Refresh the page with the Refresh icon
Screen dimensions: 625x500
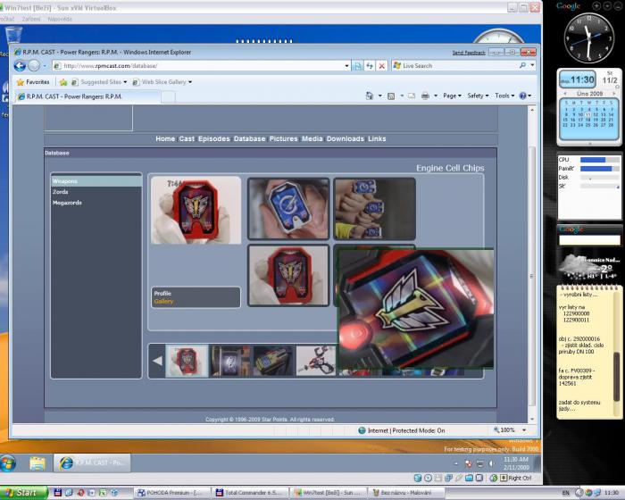370,66
